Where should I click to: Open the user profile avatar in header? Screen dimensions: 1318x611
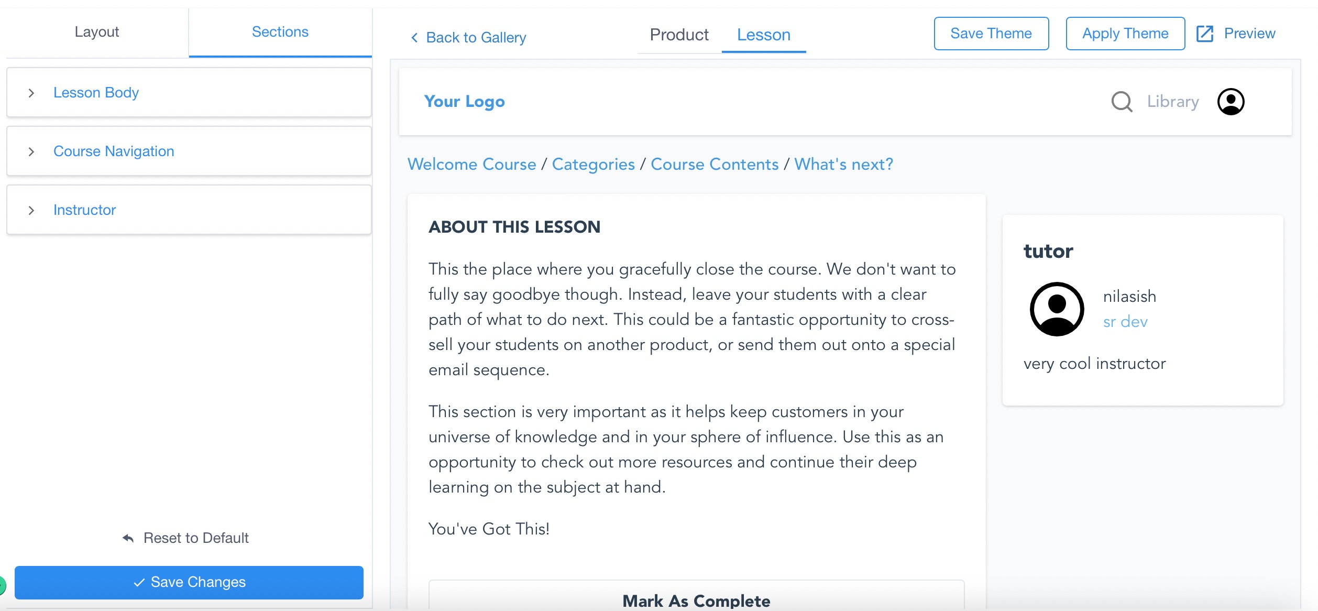pos(1231,102)
